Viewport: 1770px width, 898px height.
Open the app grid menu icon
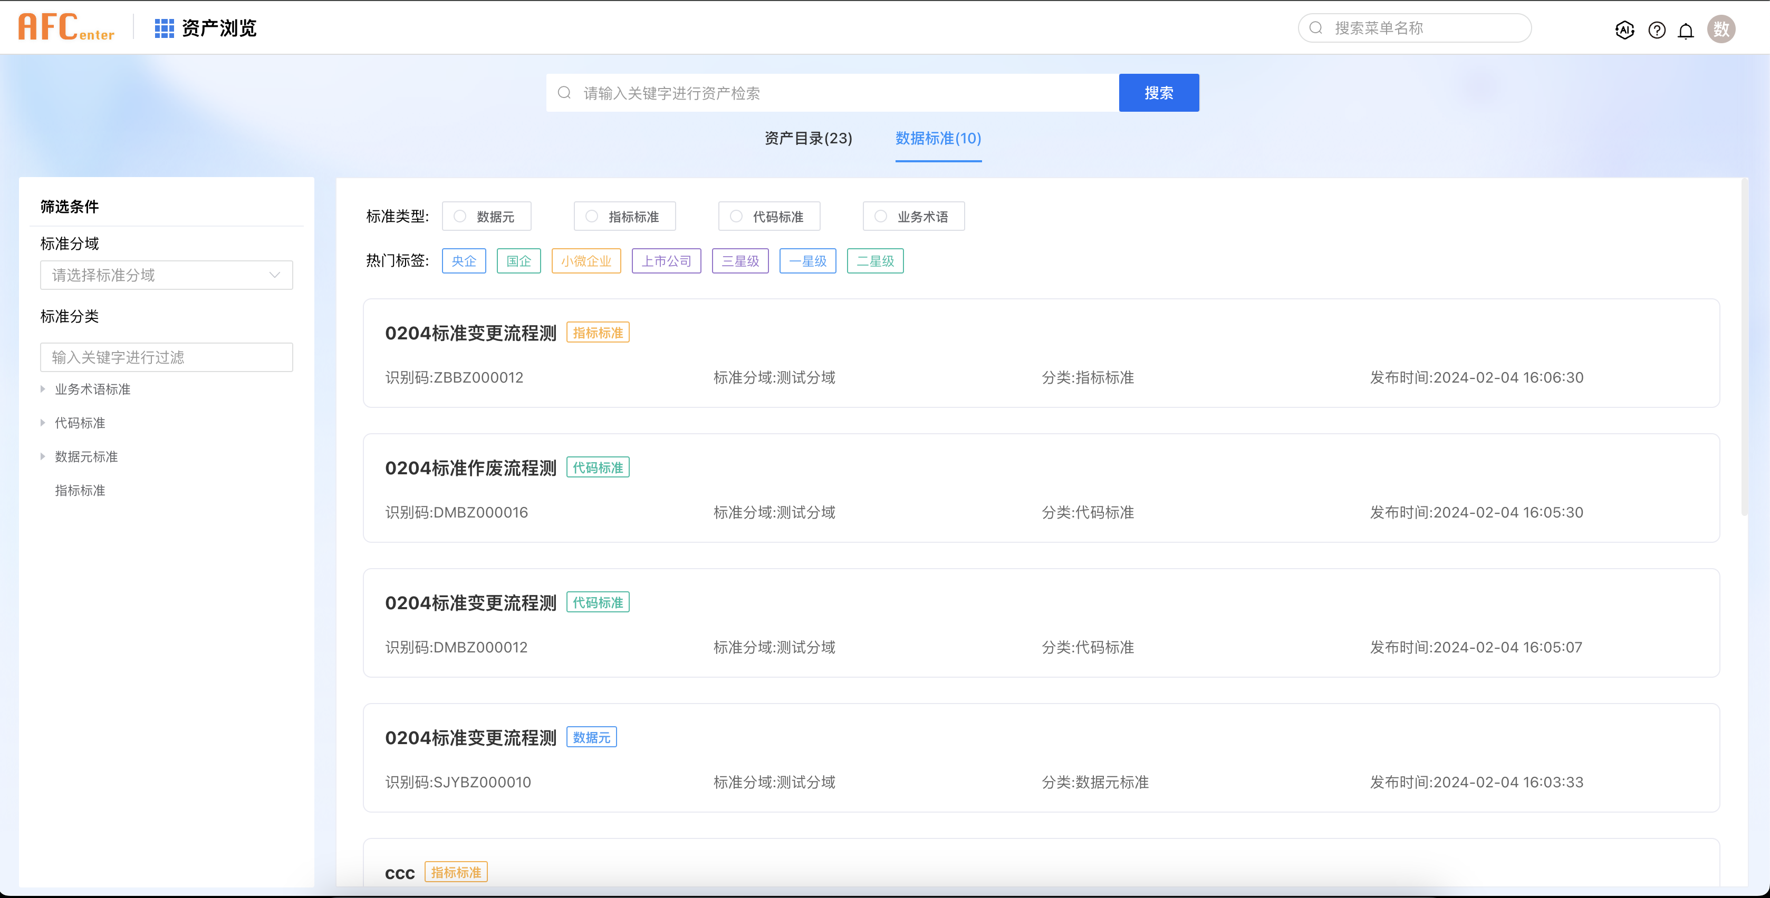[164, 28]
